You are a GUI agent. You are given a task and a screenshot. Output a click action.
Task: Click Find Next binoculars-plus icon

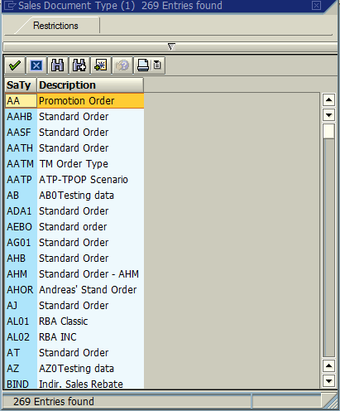coord(79,65)
